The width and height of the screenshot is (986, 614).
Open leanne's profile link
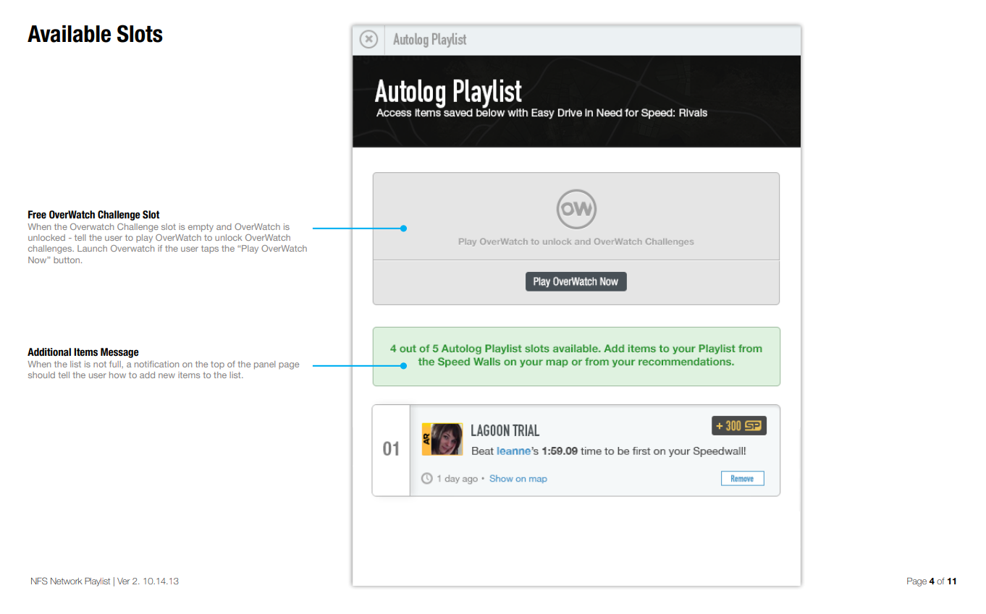pos(513,451)
